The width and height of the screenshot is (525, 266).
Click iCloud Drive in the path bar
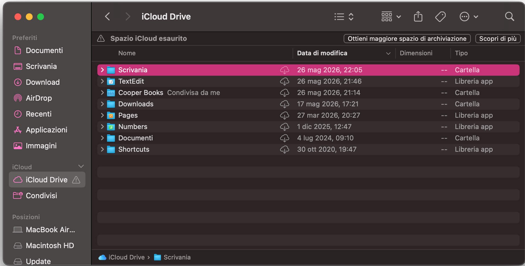122,257
